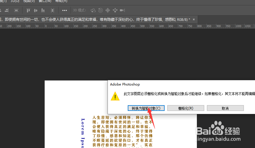Click the horizontal ruler at 500 mark

[x=142, y=26]
